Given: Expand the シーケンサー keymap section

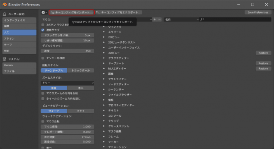Looking at the screenshot, I should 104,89.
